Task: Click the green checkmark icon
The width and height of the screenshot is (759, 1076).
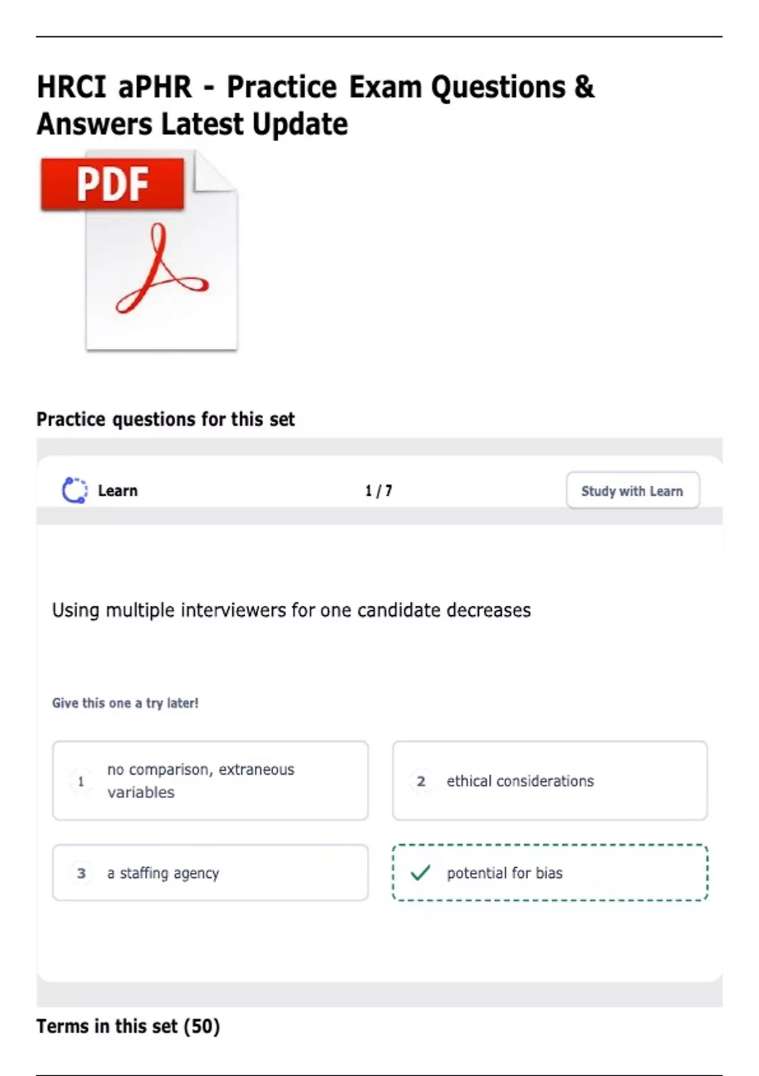Action: 421,873
